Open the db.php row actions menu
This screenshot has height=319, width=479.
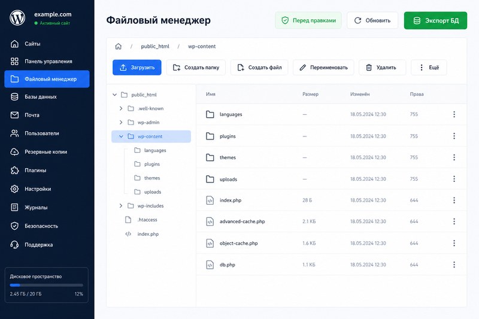click(x=454, y=265)
